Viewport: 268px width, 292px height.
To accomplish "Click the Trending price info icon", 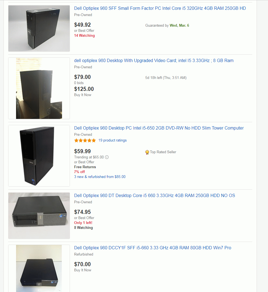I will coord(107,157).
